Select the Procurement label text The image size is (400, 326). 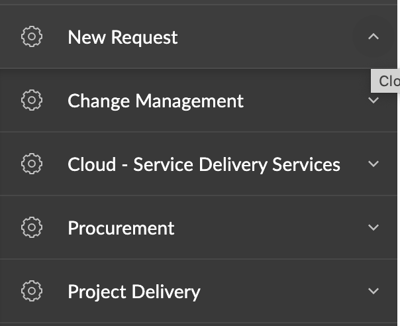(121, 227)
